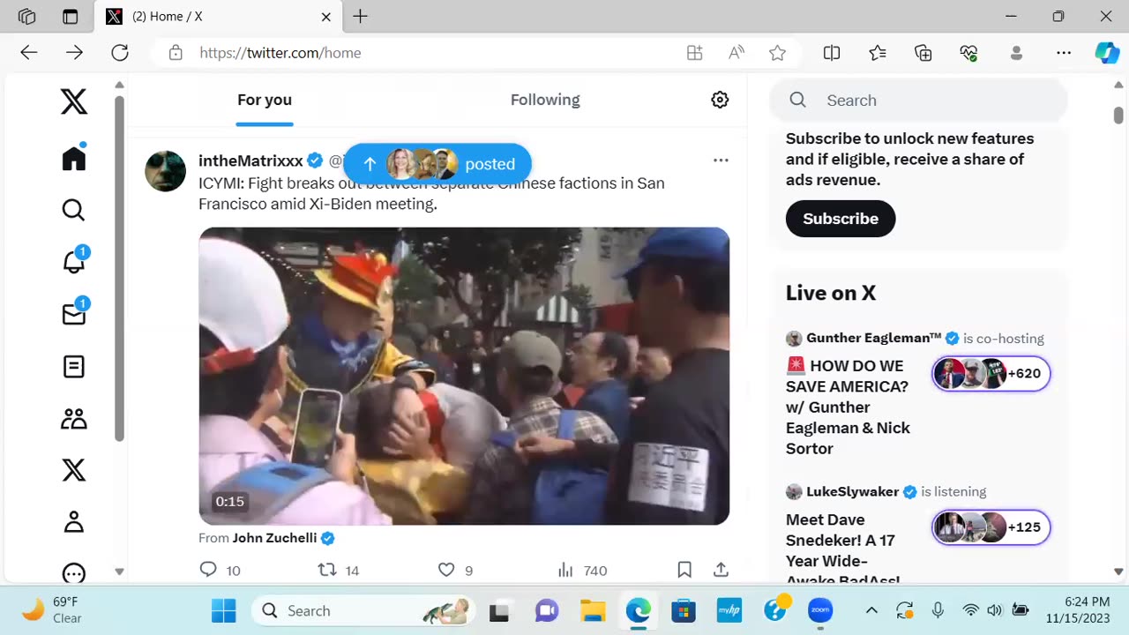Open Favorites list toolbar icon
The width and height of the screenshot is (1129, 635).
pyautogui.click(x=878, y=53)
